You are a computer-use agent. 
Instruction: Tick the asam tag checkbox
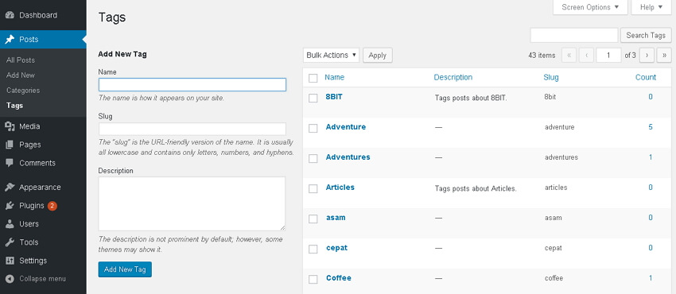313,219
